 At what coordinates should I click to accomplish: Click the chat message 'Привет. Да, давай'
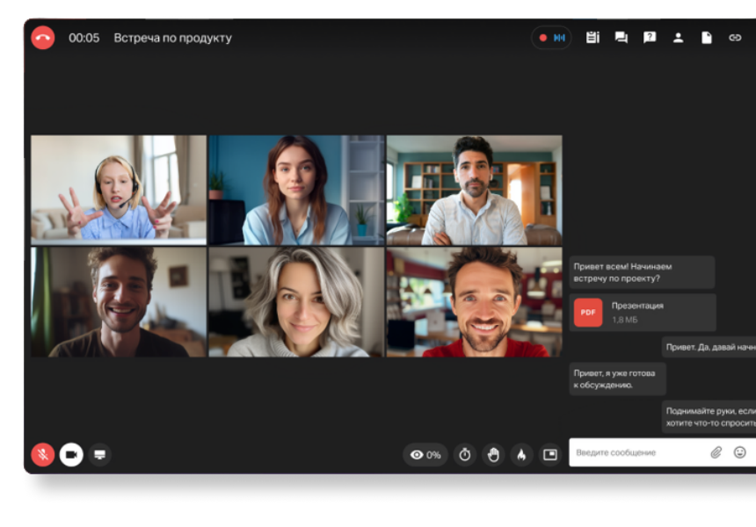coord(709,347)
